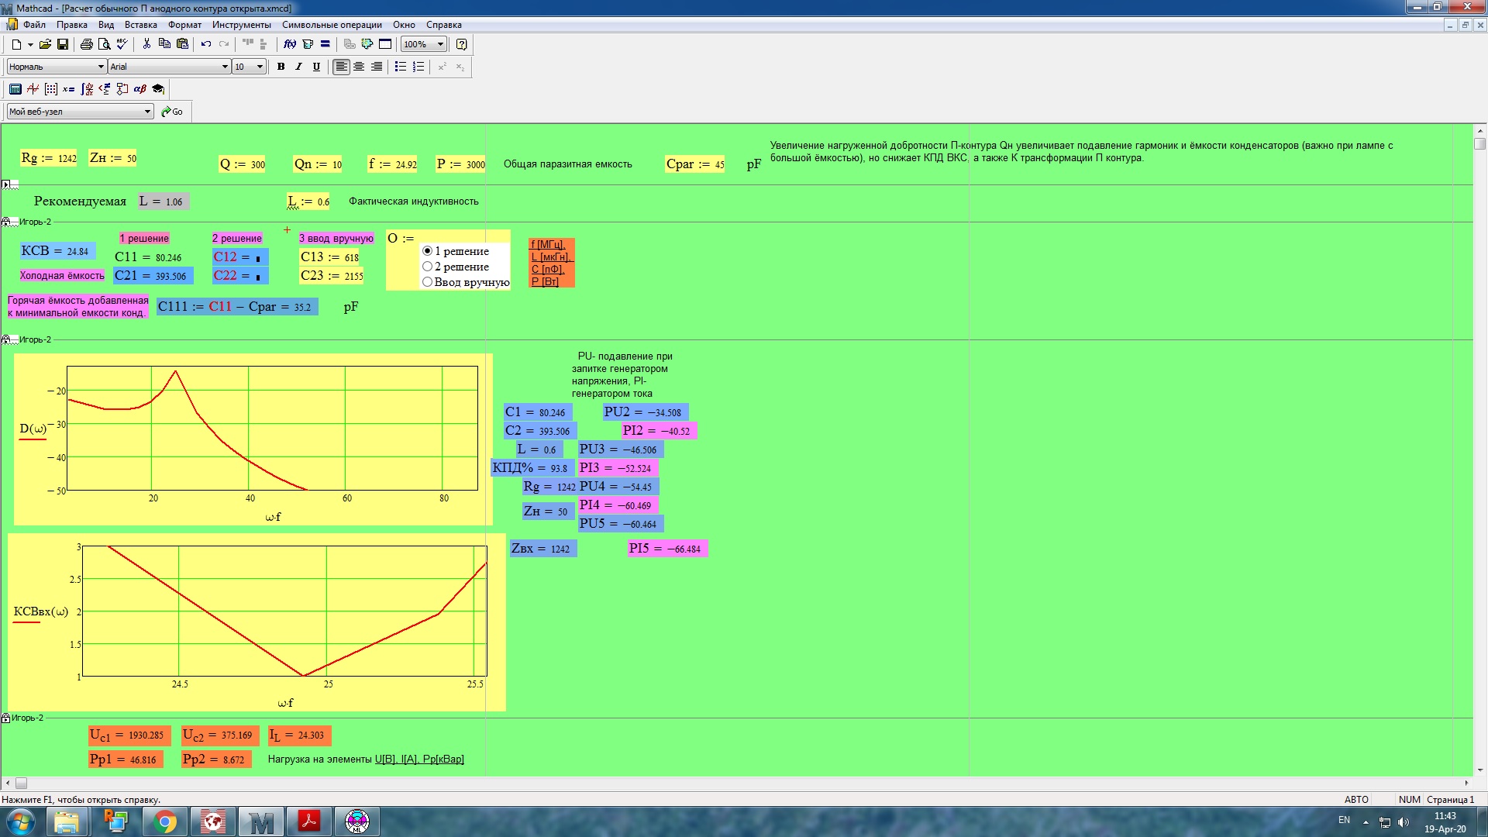This screenshot has width=1488, height=837.
Task: Undo the last action
Action: tap(206, 44)
